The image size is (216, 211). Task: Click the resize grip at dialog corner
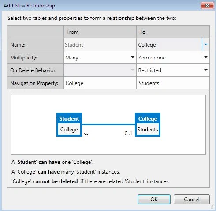coord(212,207)
